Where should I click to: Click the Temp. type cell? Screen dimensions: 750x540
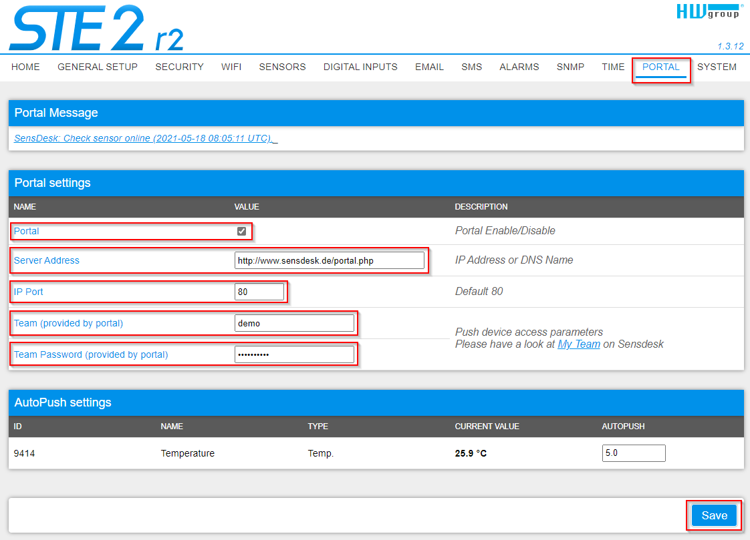click(320, 453)
